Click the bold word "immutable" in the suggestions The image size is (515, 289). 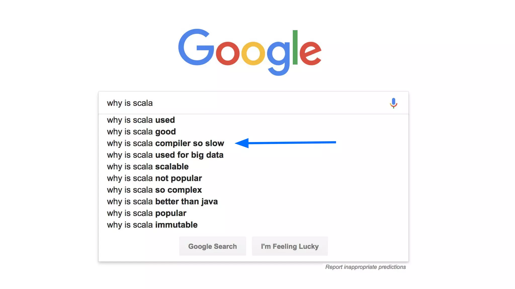[176, 225]
